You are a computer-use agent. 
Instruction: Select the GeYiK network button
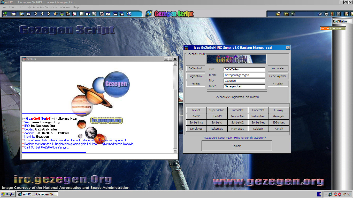click(196, 116)
